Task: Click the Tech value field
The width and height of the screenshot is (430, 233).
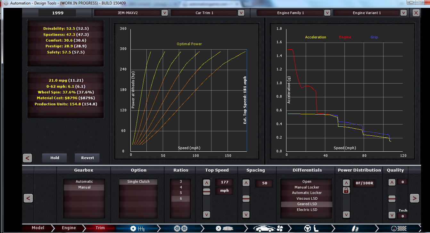Action: [x=402, y=216]
